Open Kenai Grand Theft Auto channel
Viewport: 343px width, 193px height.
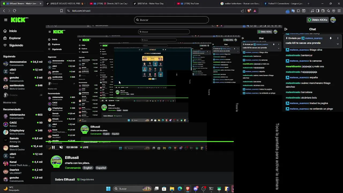(23, 164)
